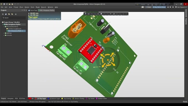The image size is (188, 106).
Task: Click the first icon in Projects panel toolbar
Action: click(x=3, y=14)
